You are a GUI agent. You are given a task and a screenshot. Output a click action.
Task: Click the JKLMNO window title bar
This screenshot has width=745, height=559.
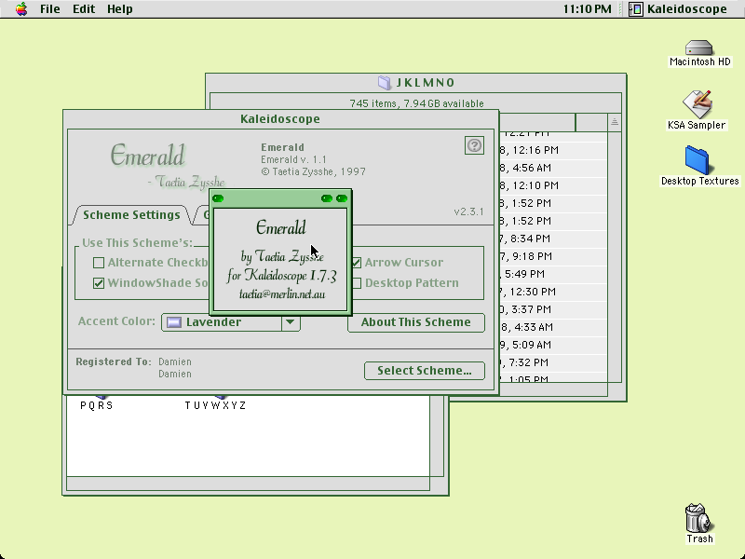pyautogui.click(x=415, y=83)
